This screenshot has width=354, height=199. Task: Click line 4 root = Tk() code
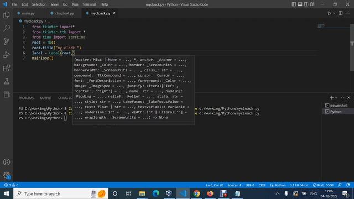[44, 43]
